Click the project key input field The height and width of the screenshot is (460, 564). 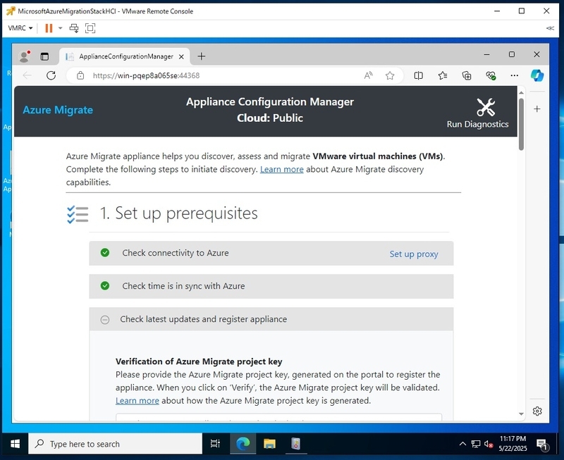pos(278,417)
